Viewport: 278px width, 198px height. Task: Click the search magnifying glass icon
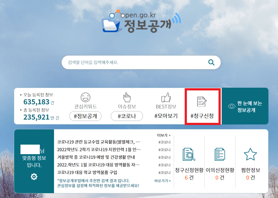tap(211, 62)
